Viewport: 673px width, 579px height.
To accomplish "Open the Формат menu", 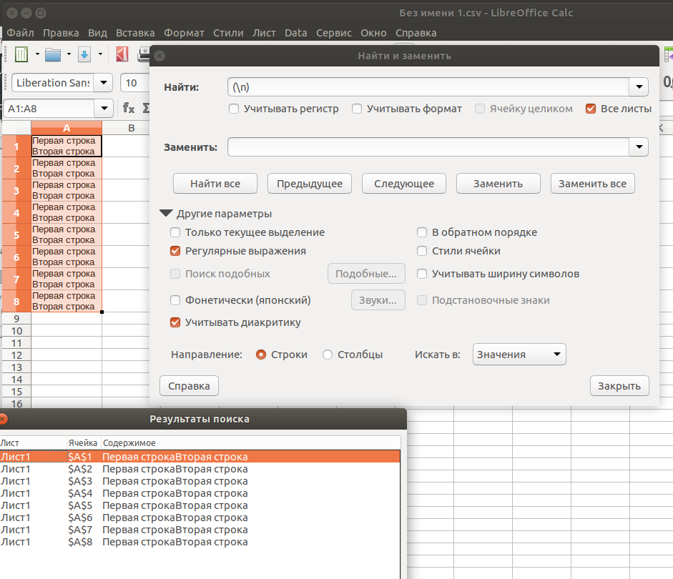I will (x=184, y=33).
